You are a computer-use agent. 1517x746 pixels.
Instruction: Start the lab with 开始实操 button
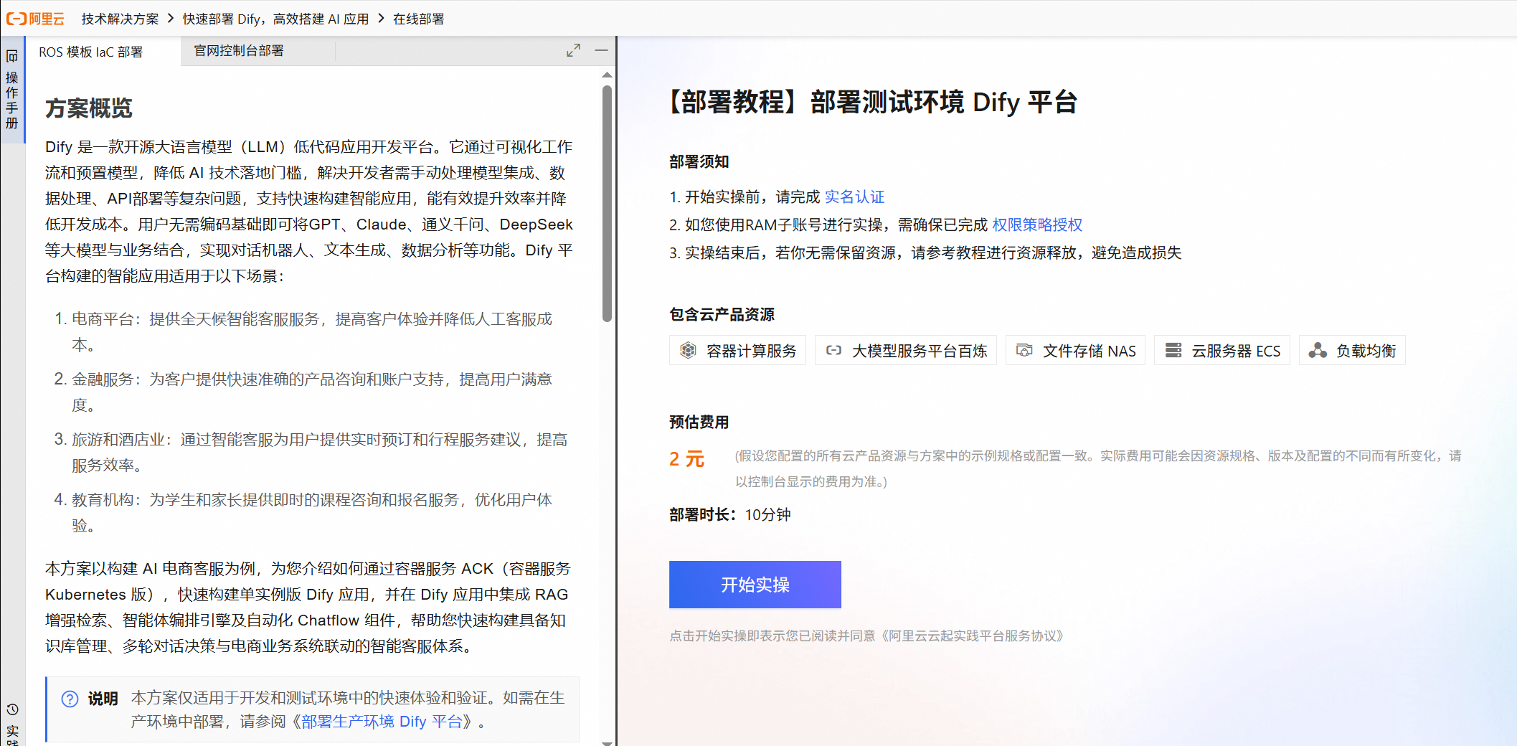[x=755, y=585]
